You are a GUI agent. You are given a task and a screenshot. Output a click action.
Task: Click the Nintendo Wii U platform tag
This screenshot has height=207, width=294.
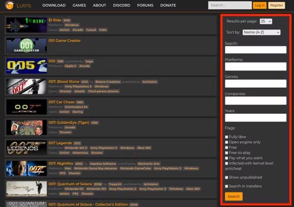(x=76, y=148)
